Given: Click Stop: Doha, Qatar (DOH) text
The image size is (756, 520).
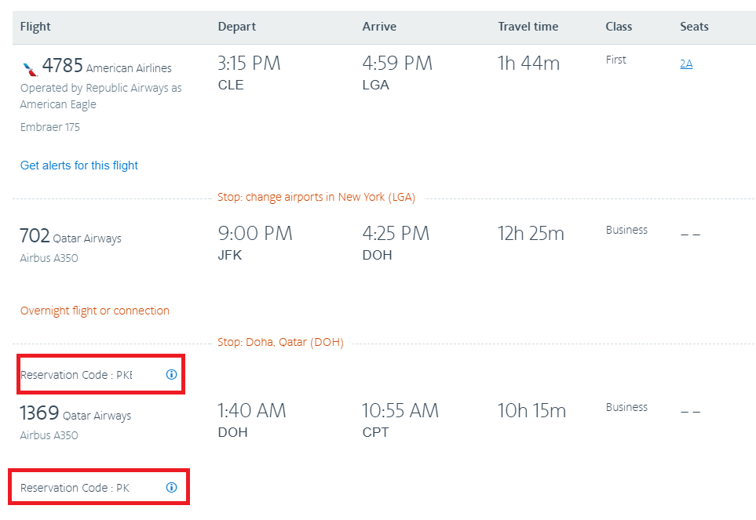Looking at the screenshot, I should 280,342.
